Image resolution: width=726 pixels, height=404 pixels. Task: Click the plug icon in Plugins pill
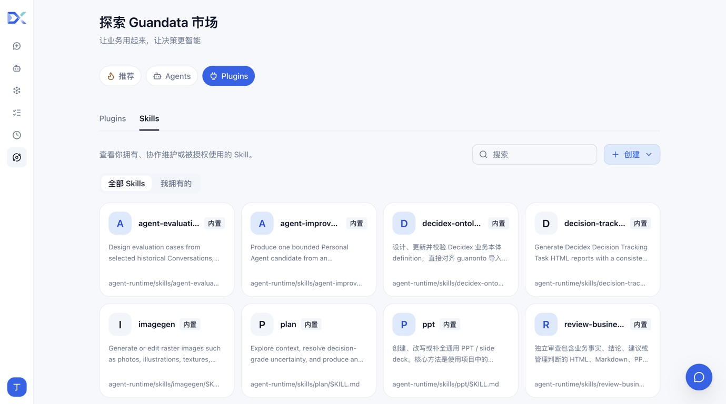click(213, 76)
